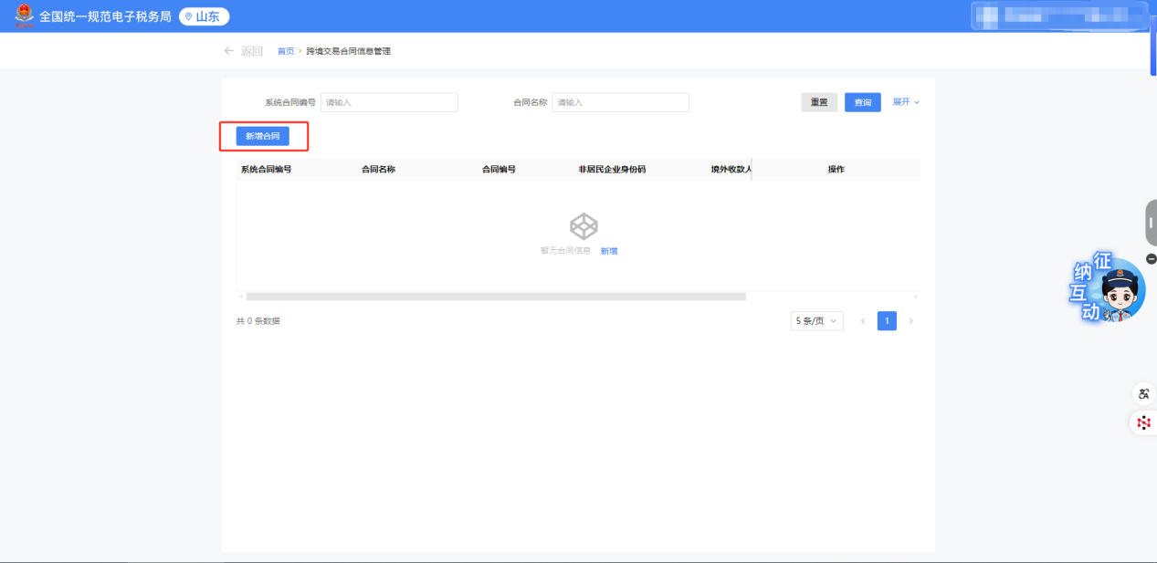The height and width of the screenshot is (563, 1157).
Task: Click the scrollbar right arrow
Action: pos(915,297)
